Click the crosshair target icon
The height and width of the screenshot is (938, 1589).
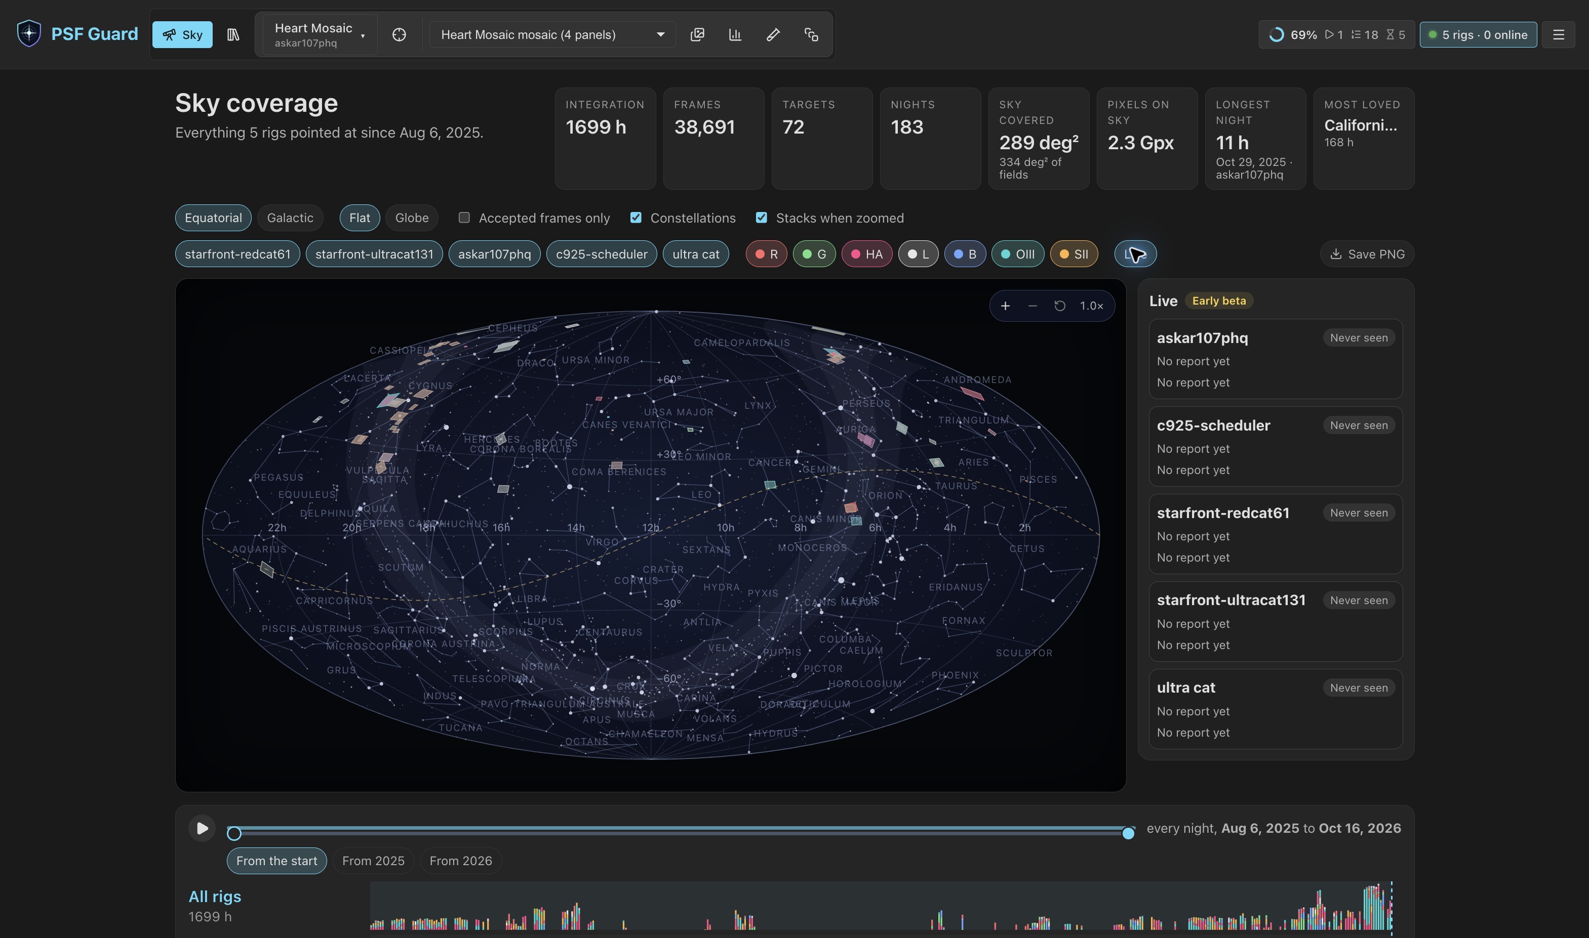click(x=399, y=35)
